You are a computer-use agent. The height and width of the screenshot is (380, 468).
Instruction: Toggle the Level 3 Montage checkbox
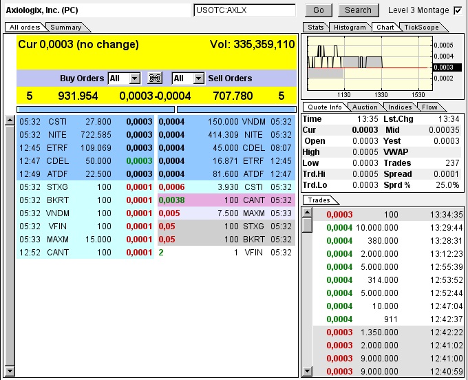(x=458, y=10)
